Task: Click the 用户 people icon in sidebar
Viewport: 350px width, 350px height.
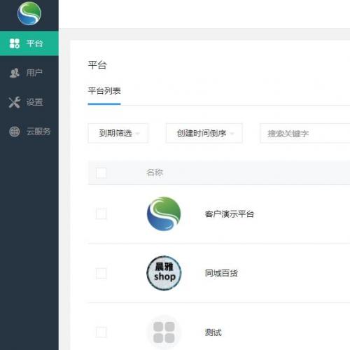Action: pyautogui.click(x=15, y=73)
